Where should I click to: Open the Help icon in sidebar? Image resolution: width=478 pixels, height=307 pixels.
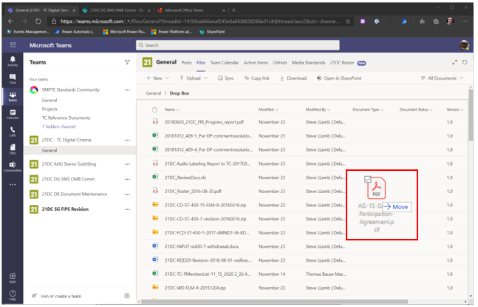(13, 295)
